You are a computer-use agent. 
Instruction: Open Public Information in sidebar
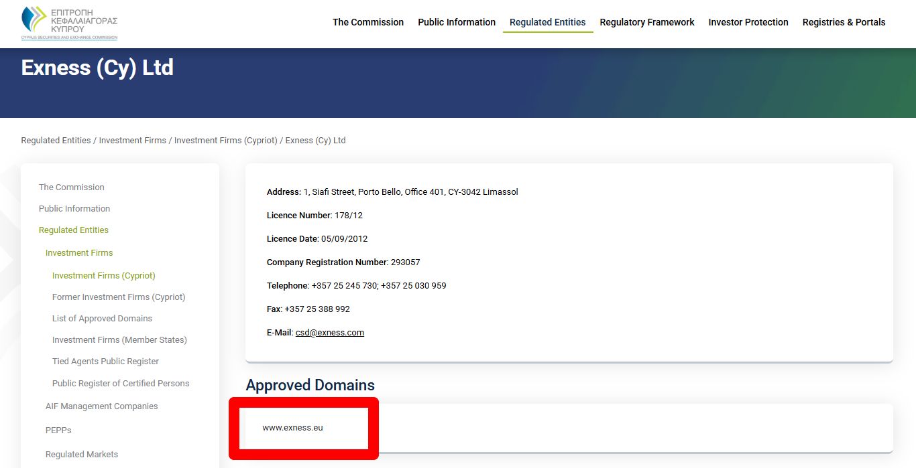pos(74,209)
